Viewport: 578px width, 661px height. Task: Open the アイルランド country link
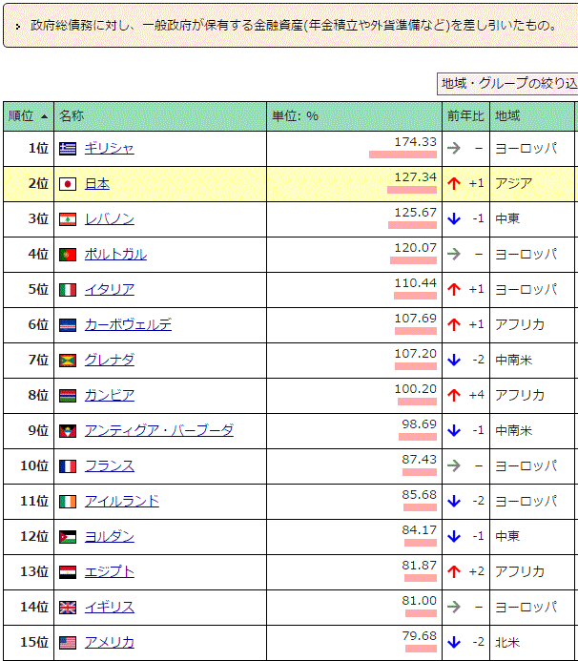tap(122, 502)
